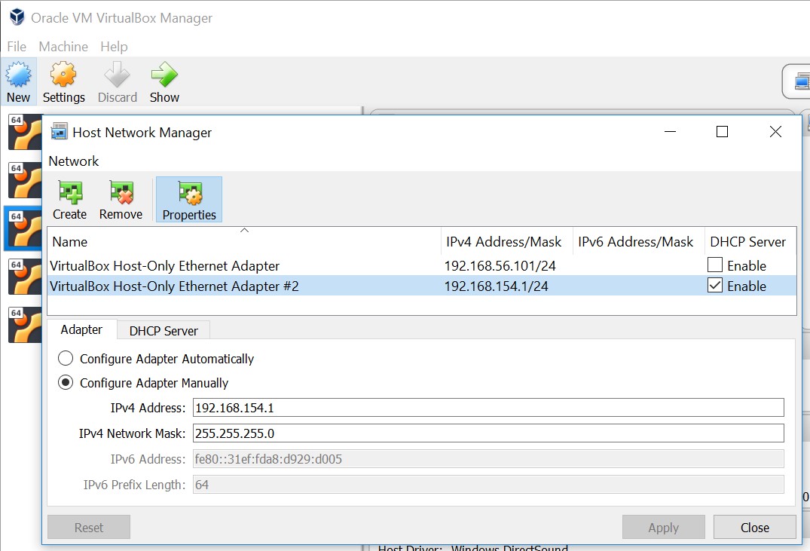Open the File menu
The image size is (810, 551).
(x=17, y=47)
